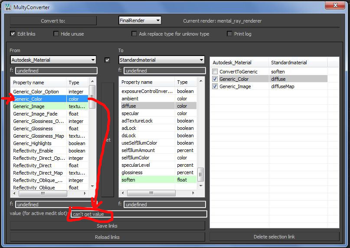Close the MultyConverter window
This screenshot has height=248, width=350.
[x=334, y=6]
